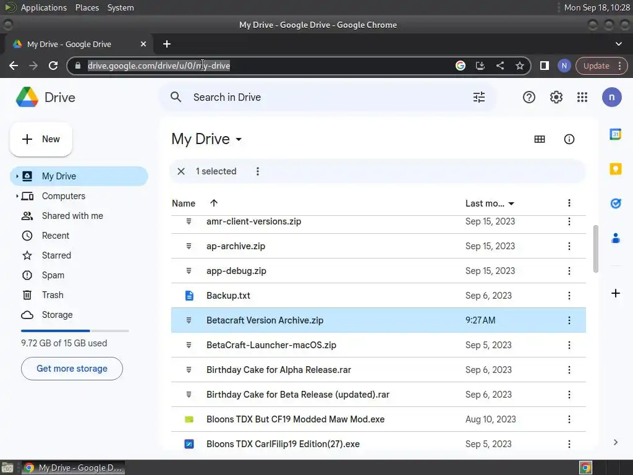
Task: Open the Applications menu
Action: (44, 7)
